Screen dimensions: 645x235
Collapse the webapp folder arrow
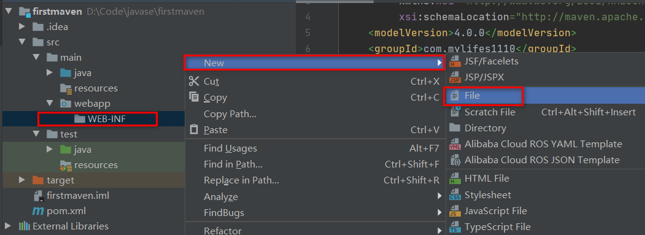[x=50, y=104]
